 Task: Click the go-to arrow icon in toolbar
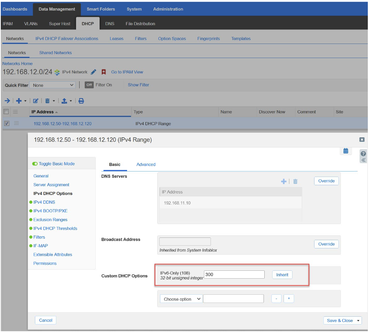(x=7, y=101)
